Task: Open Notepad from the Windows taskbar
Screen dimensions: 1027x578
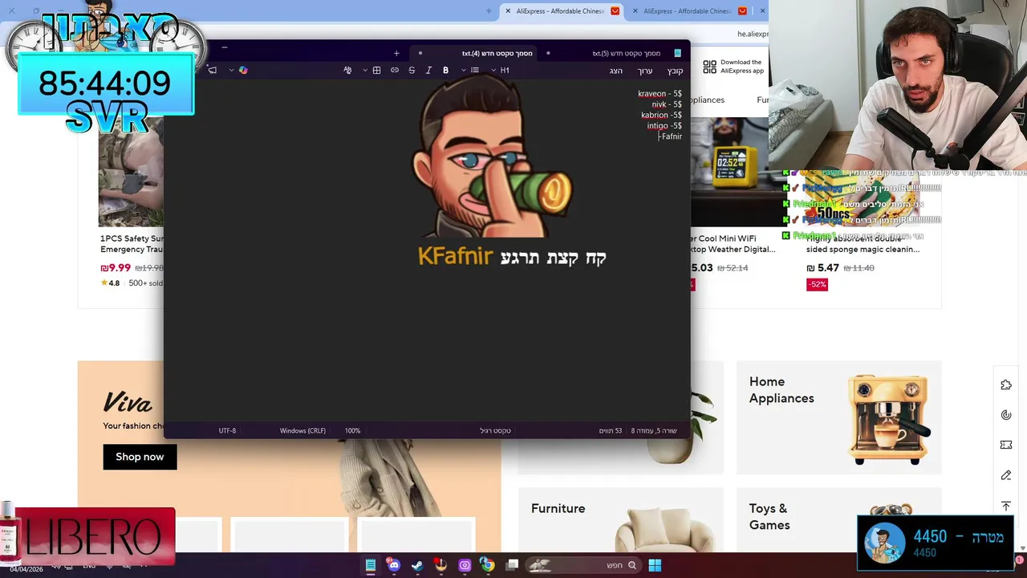Action: (x=370, y=565)
